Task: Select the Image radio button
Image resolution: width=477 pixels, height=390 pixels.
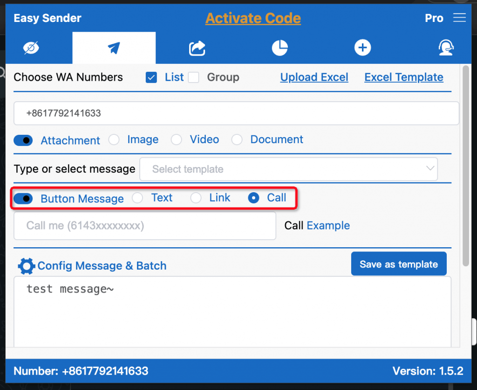Action: [x=114, y=139]
